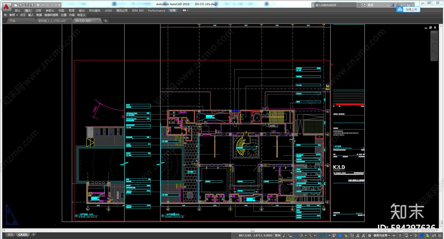Image resolution: width=444 pixels, height=239 pixels.
Task: Open the Customization menu in status bar
Action: coord(440,235)
